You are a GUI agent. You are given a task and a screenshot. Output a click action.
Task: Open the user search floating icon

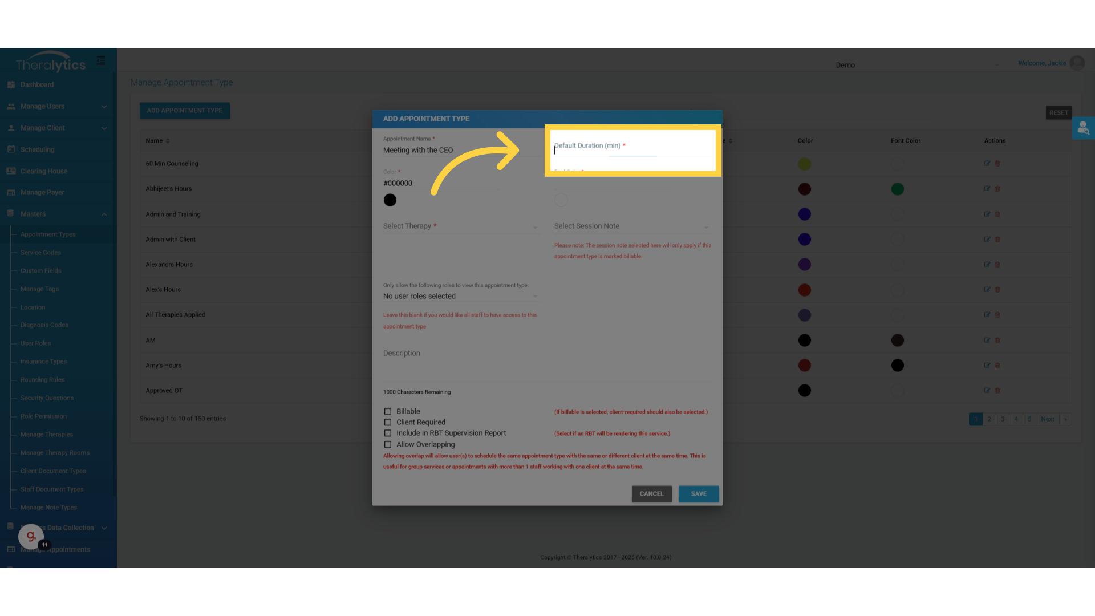click(1083, 128)
